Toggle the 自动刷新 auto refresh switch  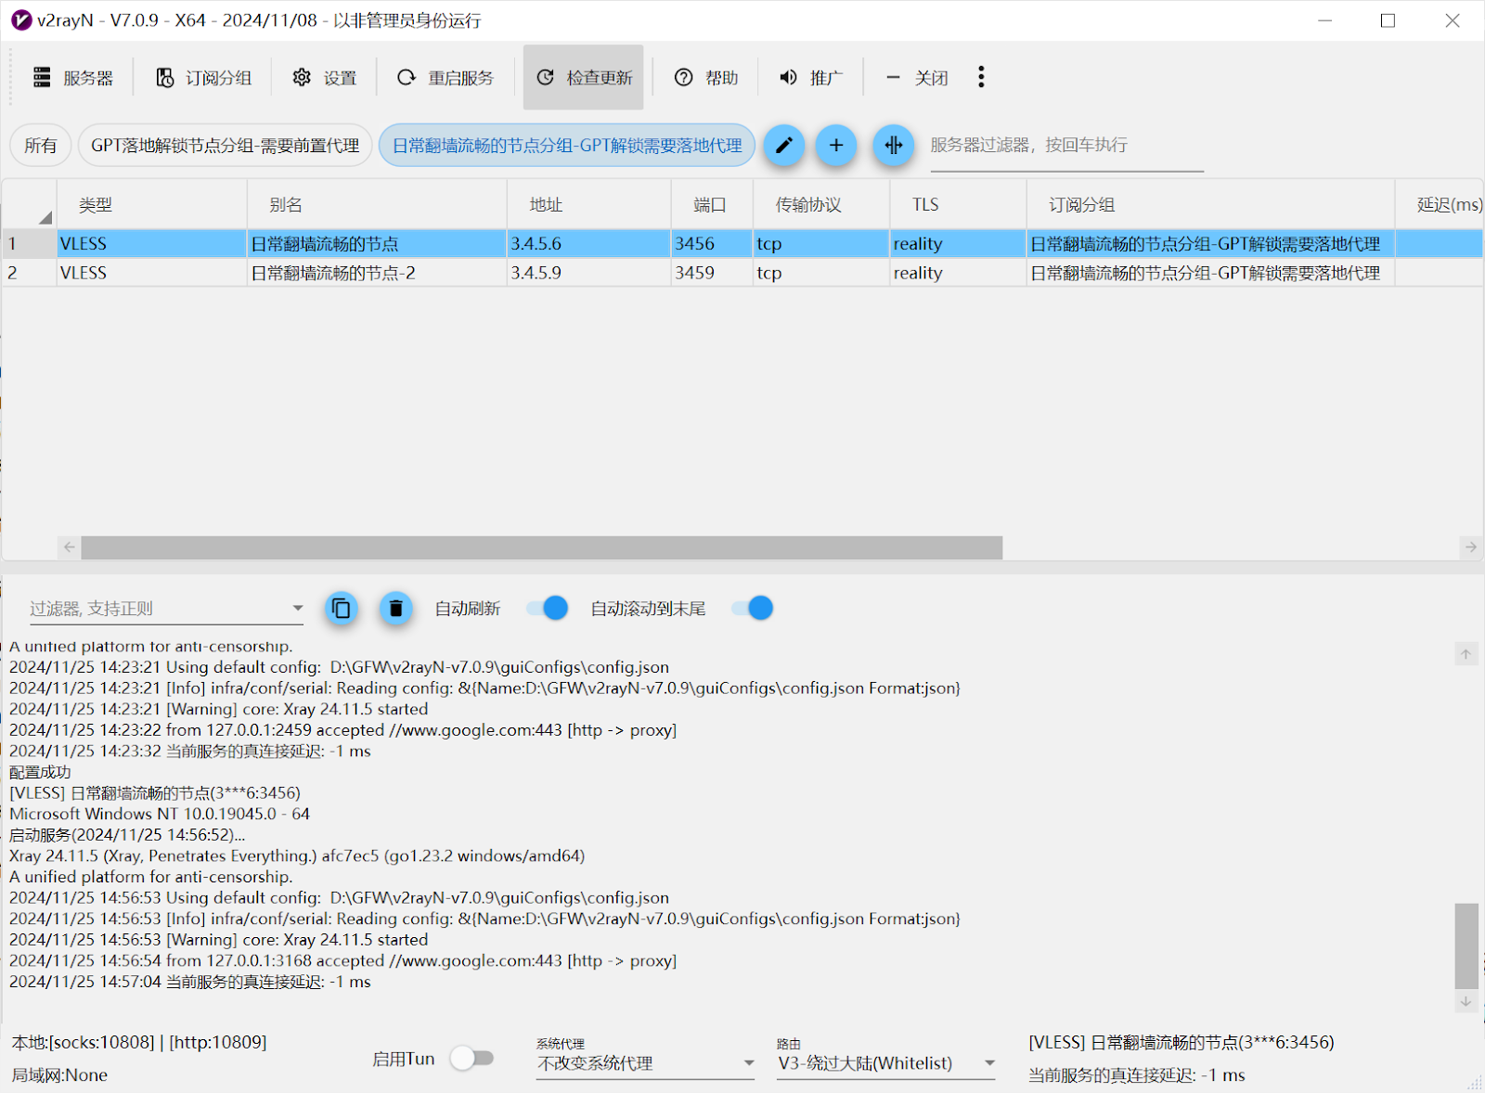click(x=548, y=609)
